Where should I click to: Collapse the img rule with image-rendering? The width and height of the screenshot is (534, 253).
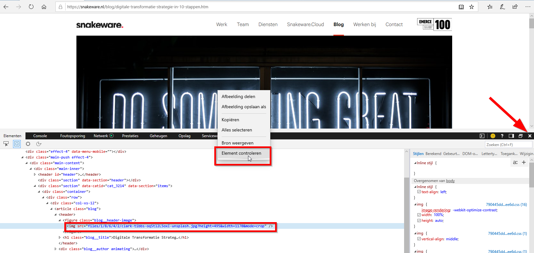coord(415,205)
